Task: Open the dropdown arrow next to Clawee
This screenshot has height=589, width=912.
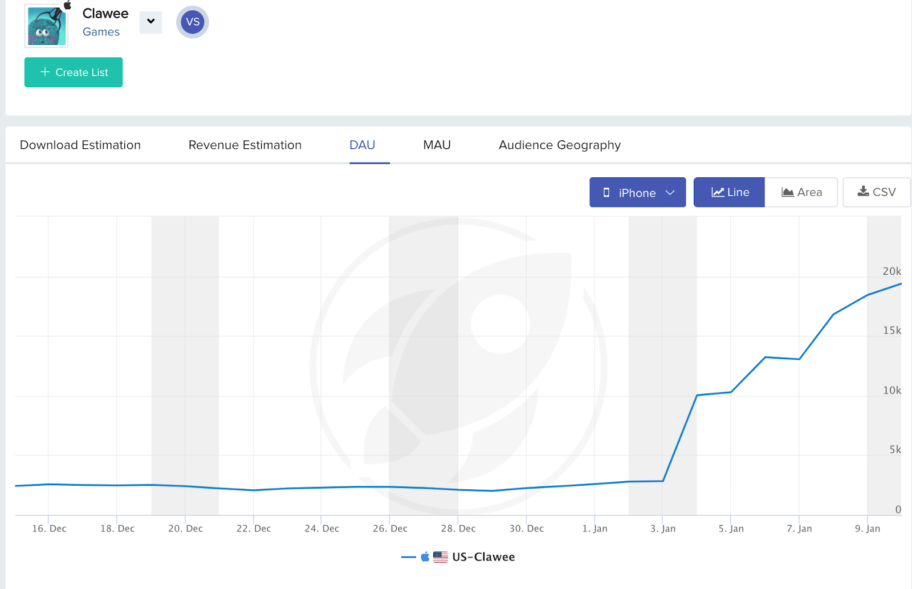Action: [151, 22]
